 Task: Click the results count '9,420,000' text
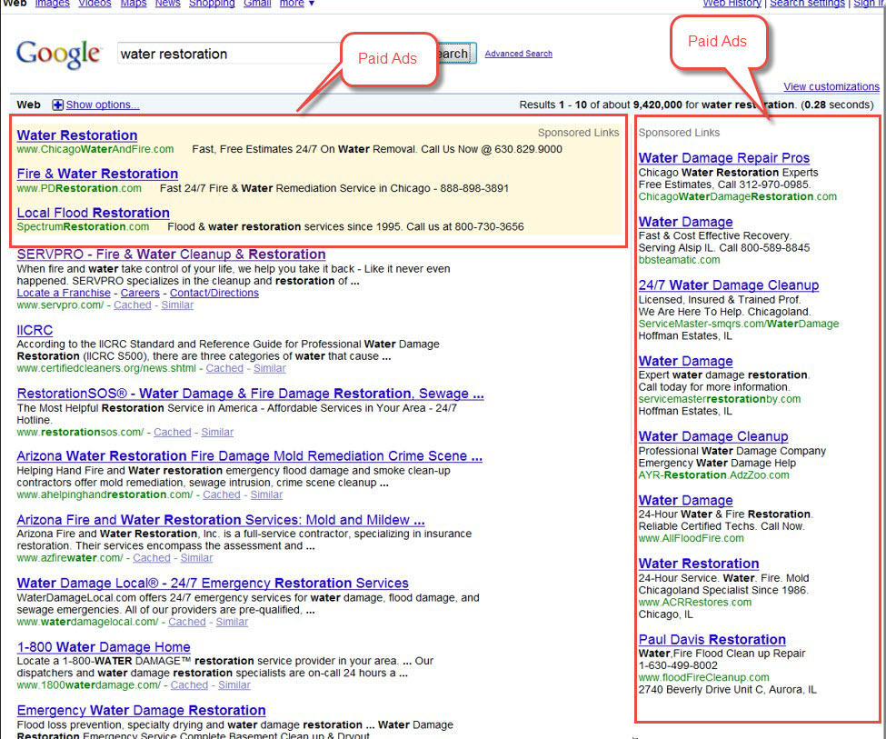pyautogui.click(x=658, y=105)
